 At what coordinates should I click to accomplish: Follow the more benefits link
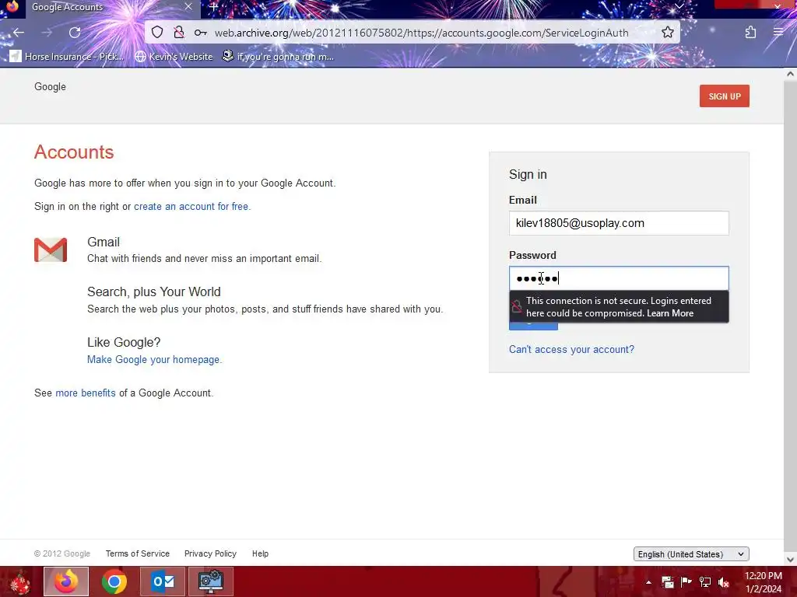coord(86,393)
